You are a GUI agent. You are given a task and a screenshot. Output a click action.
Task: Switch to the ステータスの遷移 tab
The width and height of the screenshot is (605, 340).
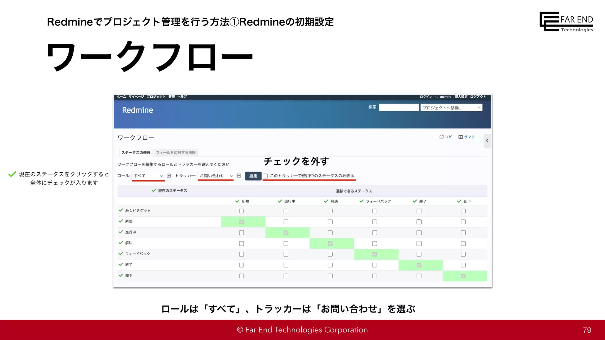(x=136, y=153)
